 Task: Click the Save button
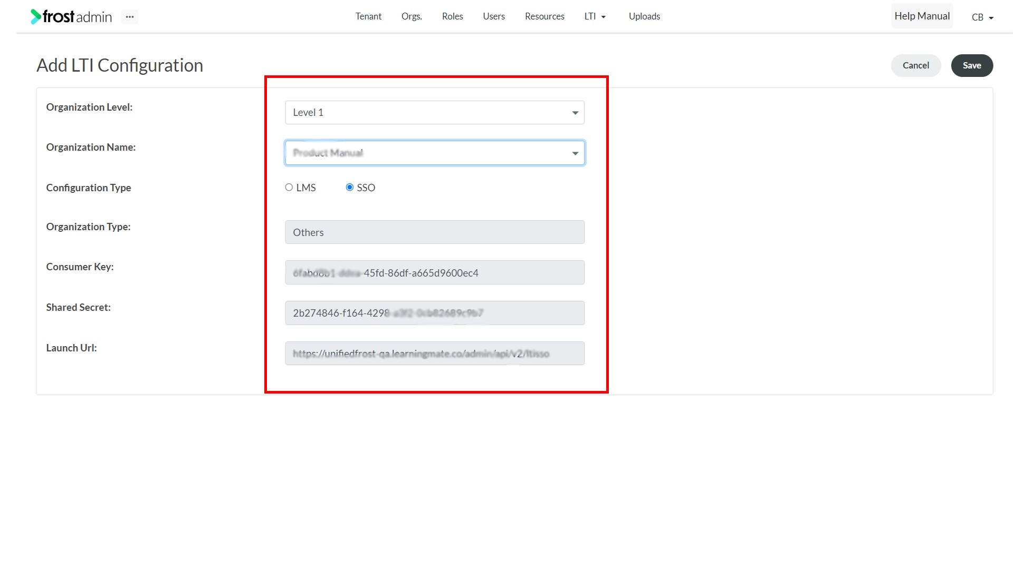[x=972, y=65]
